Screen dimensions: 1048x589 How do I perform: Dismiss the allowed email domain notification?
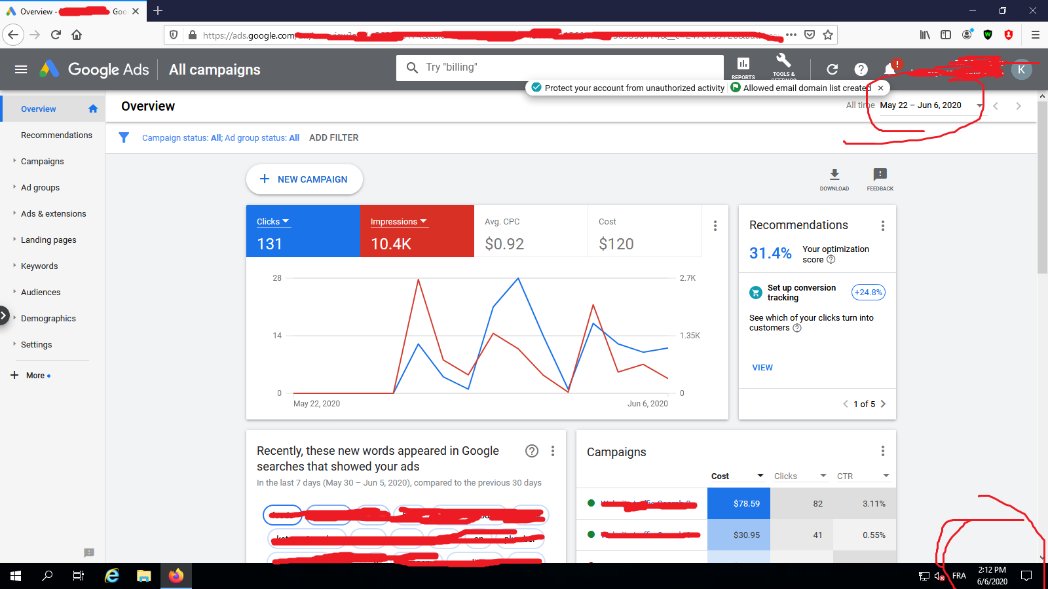click(881, 88)
